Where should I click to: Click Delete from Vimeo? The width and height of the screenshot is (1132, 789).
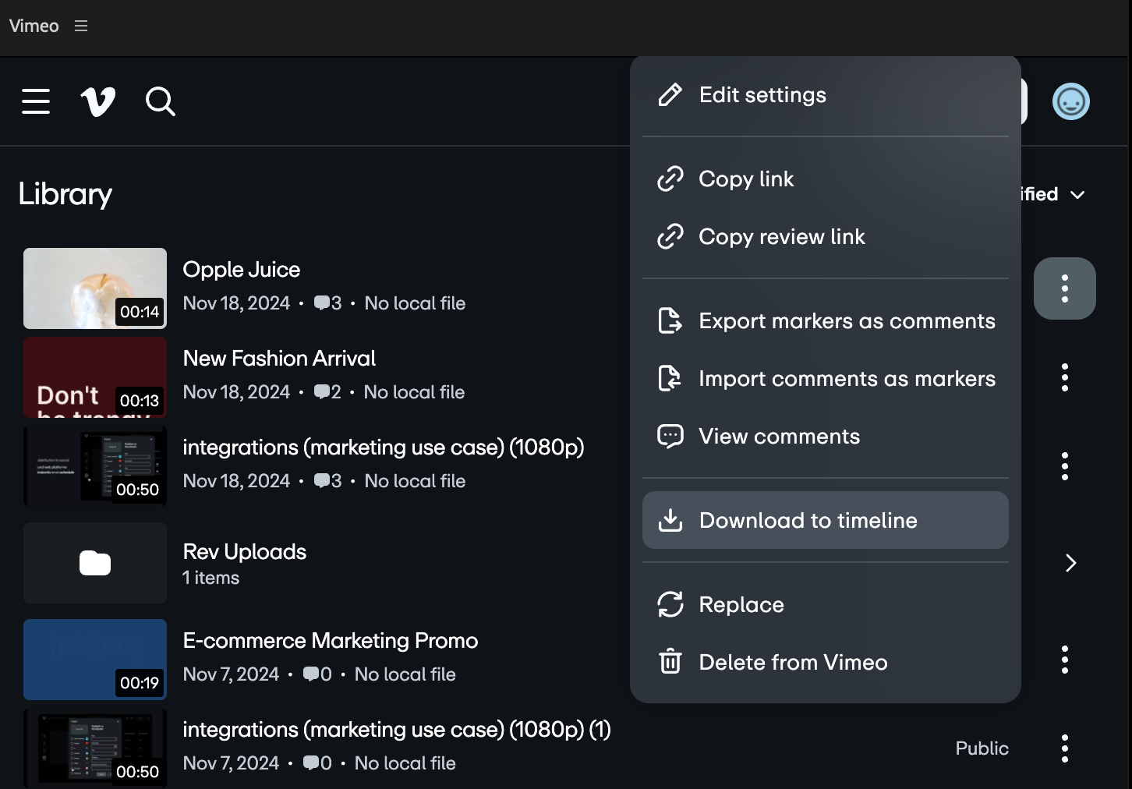[x=793, y=663]
